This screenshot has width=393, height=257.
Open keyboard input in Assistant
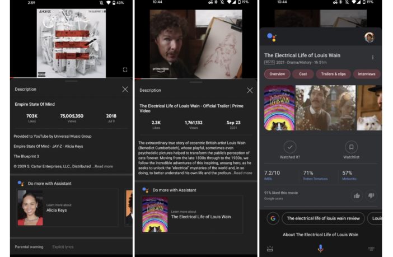pyautogui.click(x=371, y=248)
